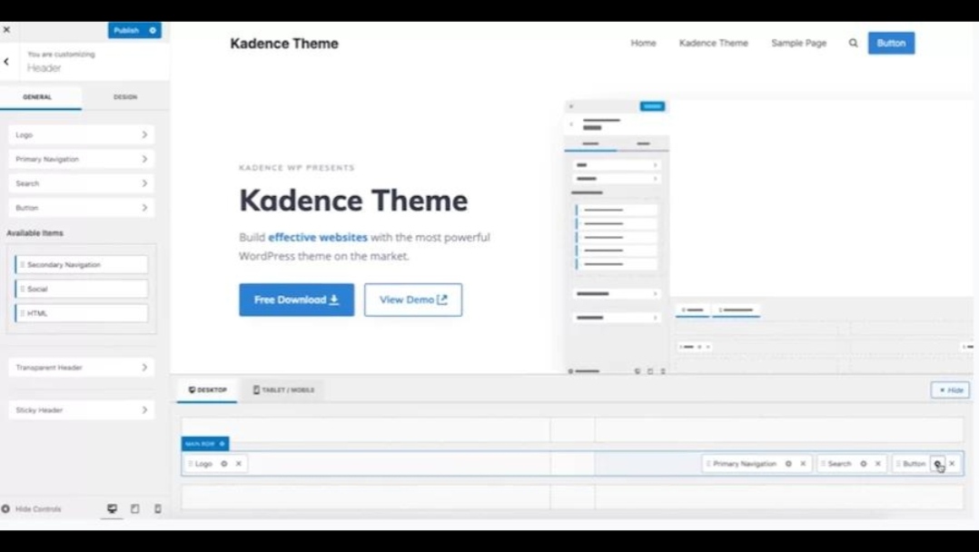
Task: Expand the Transparent Header section
Action: pyautogui.click(x=82, y=367)
